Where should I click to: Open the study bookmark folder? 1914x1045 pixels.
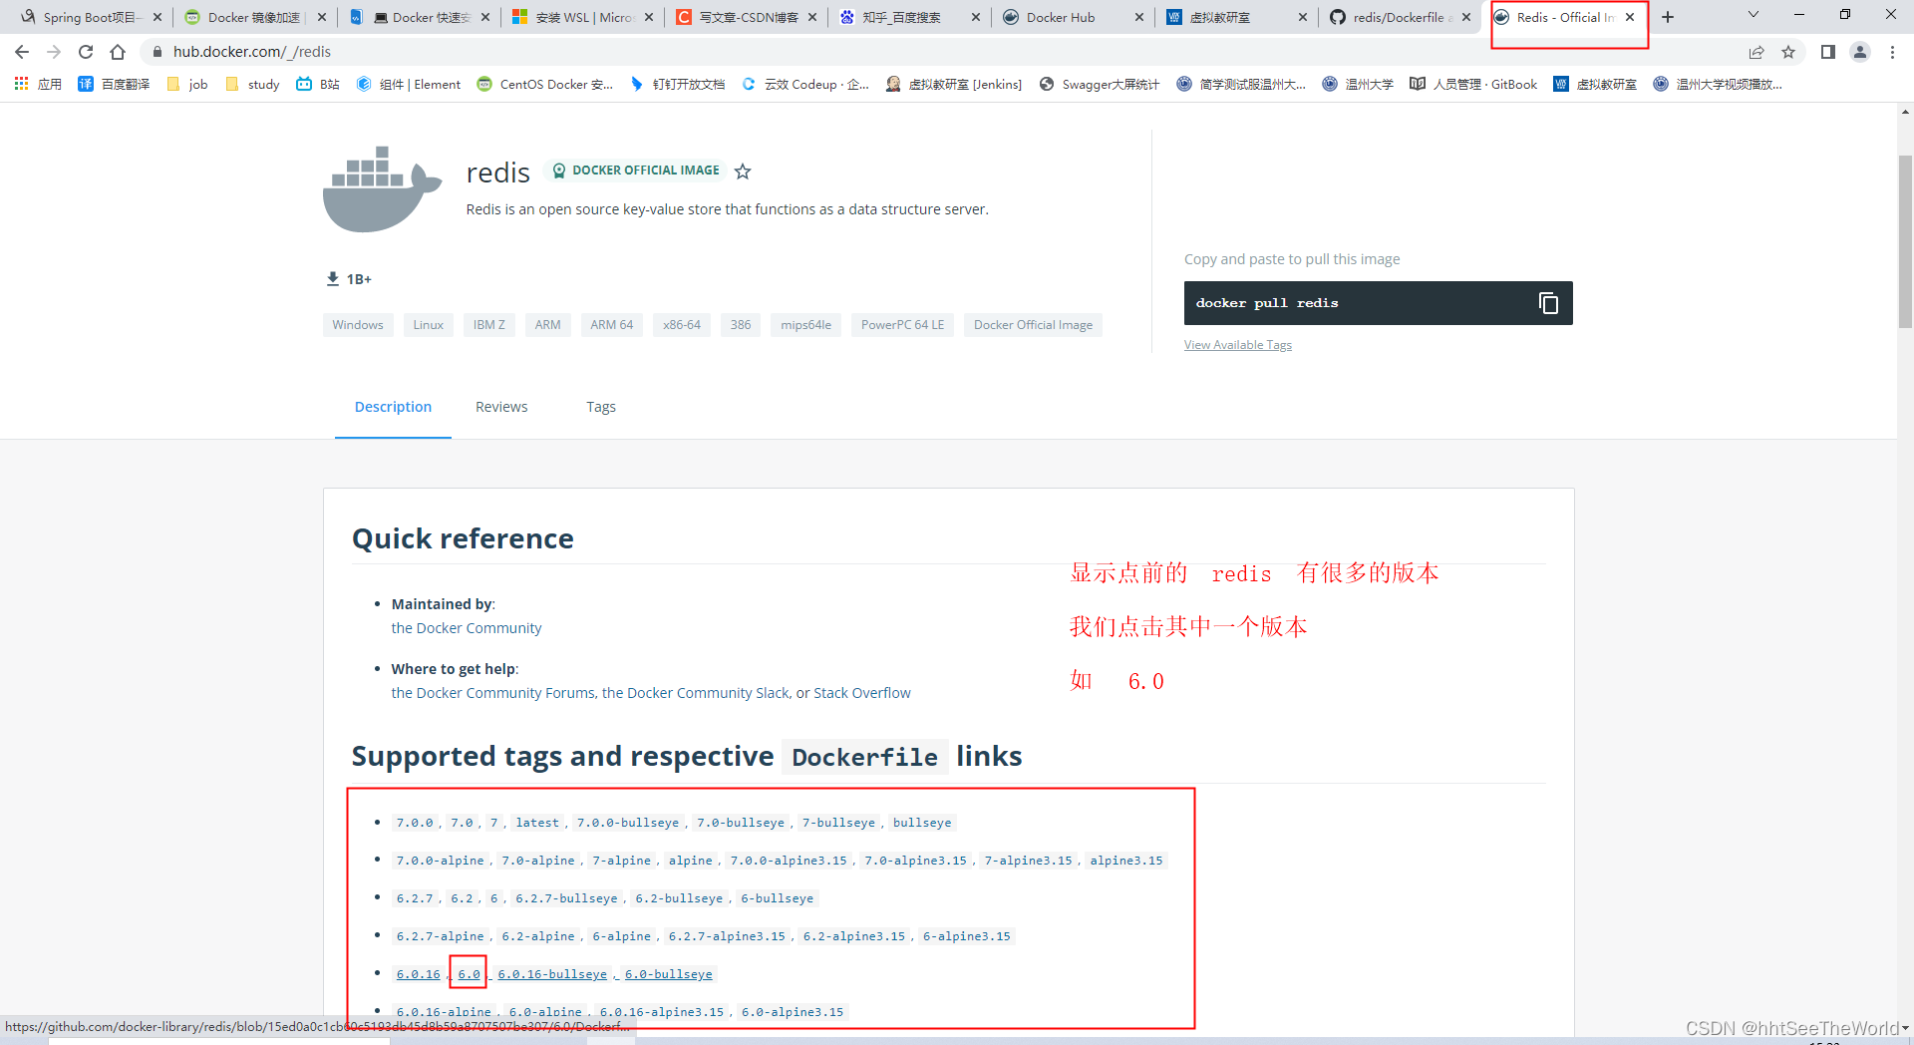point(253,85)
